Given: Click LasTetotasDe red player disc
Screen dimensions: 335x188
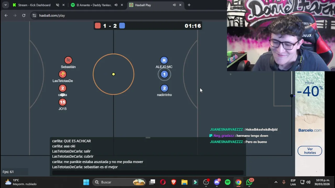Looking at the screenshot, I should pos(63,74).
